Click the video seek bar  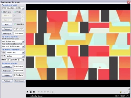coord(78,89)
